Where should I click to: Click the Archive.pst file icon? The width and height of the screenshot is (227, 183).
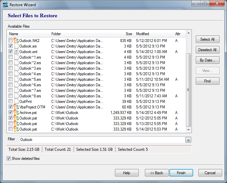point(16,113)
